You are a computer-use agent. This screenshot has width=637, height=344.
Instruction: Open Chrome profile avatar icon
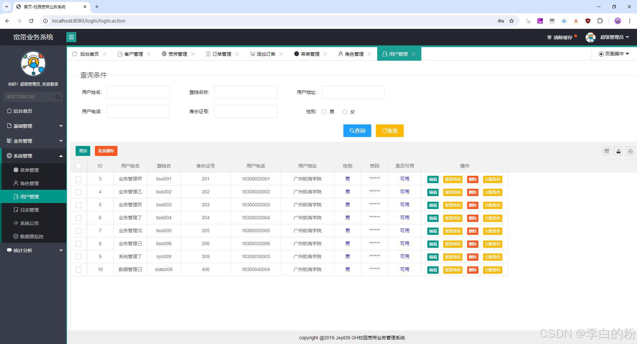[618, 21]
